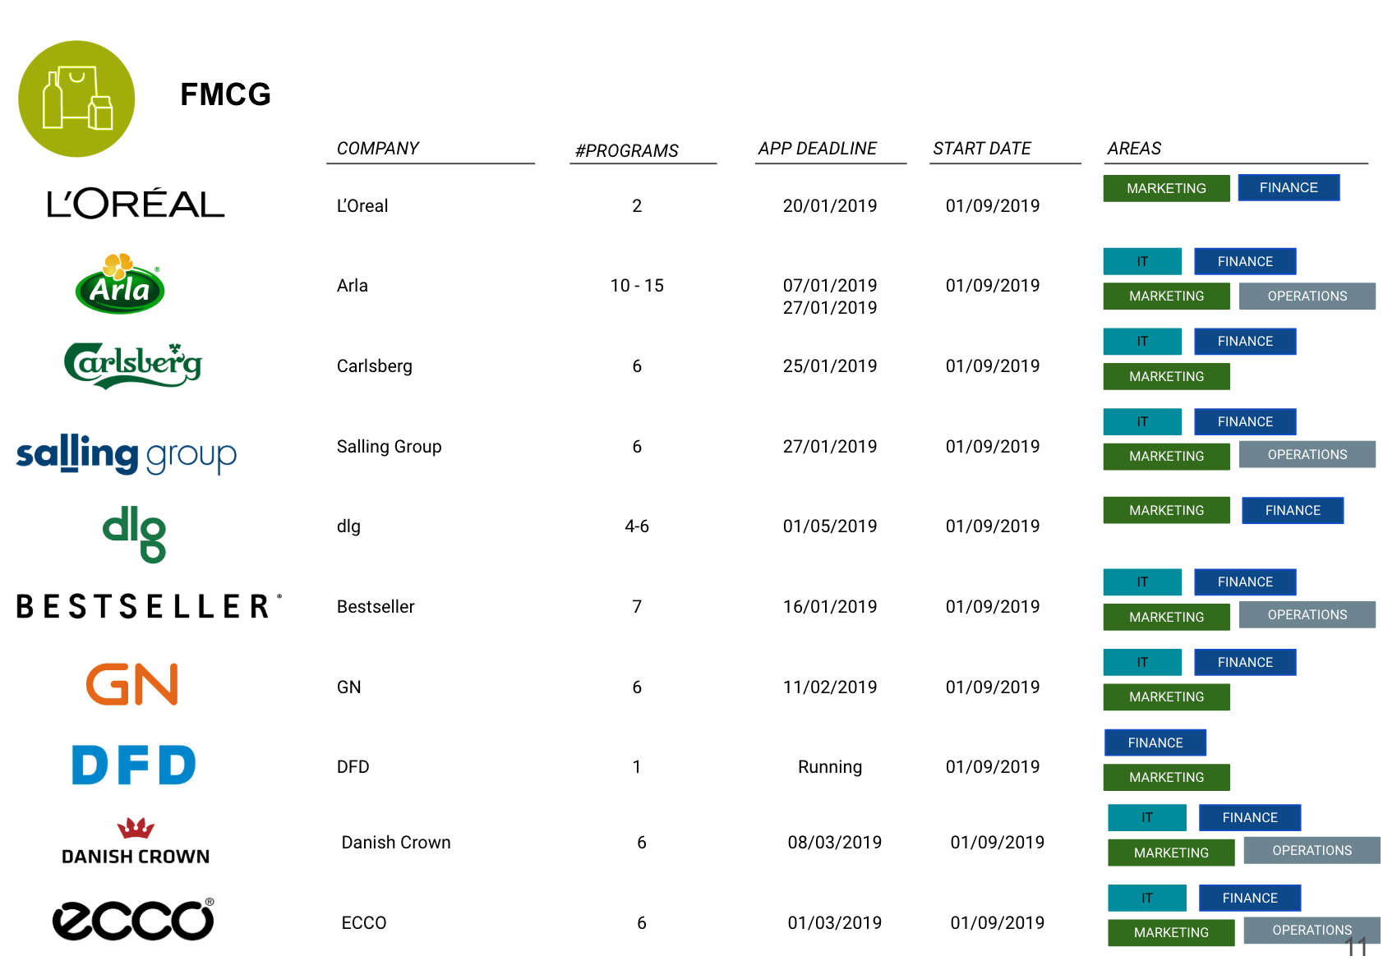Viewport: 1397px width, 979px height.
Task: Click deadline '01/03/2019'
Action: (835, 923)
